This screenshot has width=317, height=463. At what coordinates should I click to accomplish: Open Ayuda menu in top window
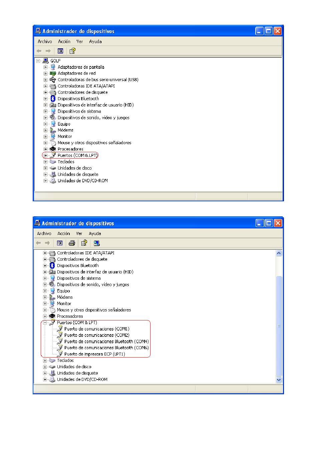[x=95, y=41]
